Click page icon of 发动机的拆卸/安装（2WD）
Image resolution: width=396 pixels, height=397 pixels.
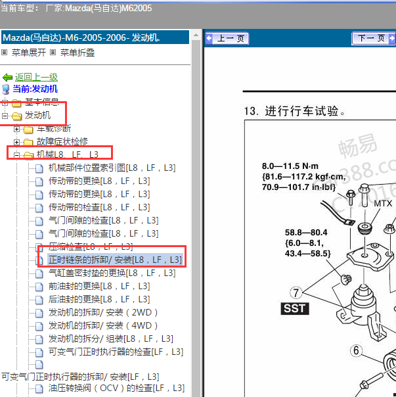[39, 313]
